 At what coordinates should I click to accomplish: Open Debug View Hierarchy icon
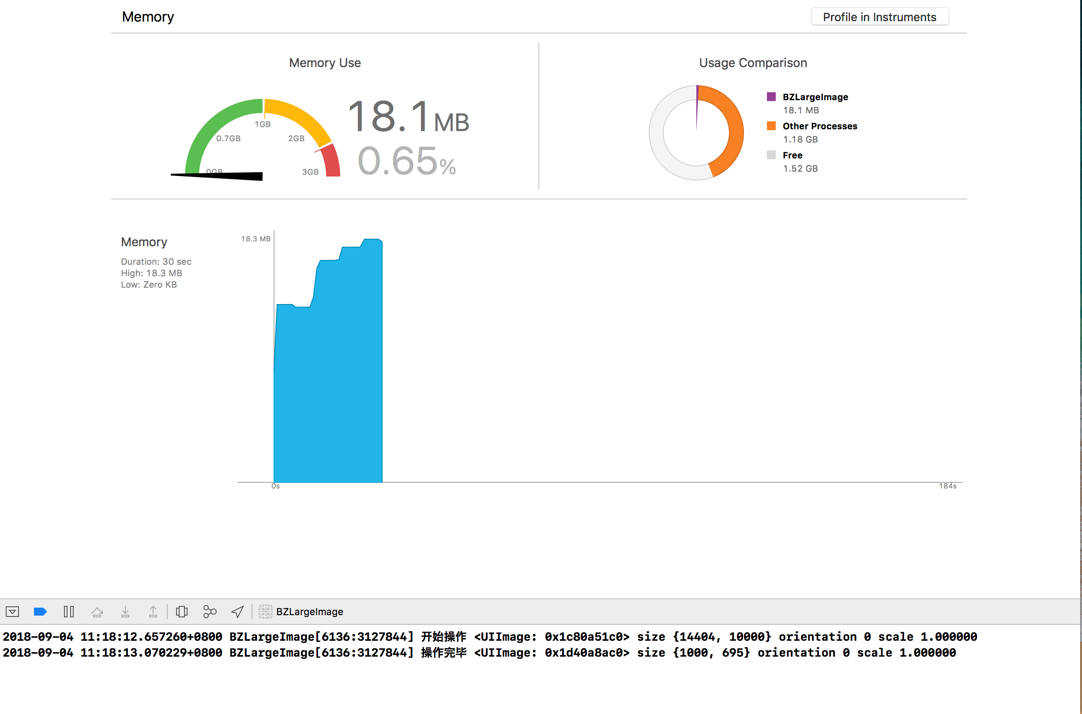tap(182, 612)
